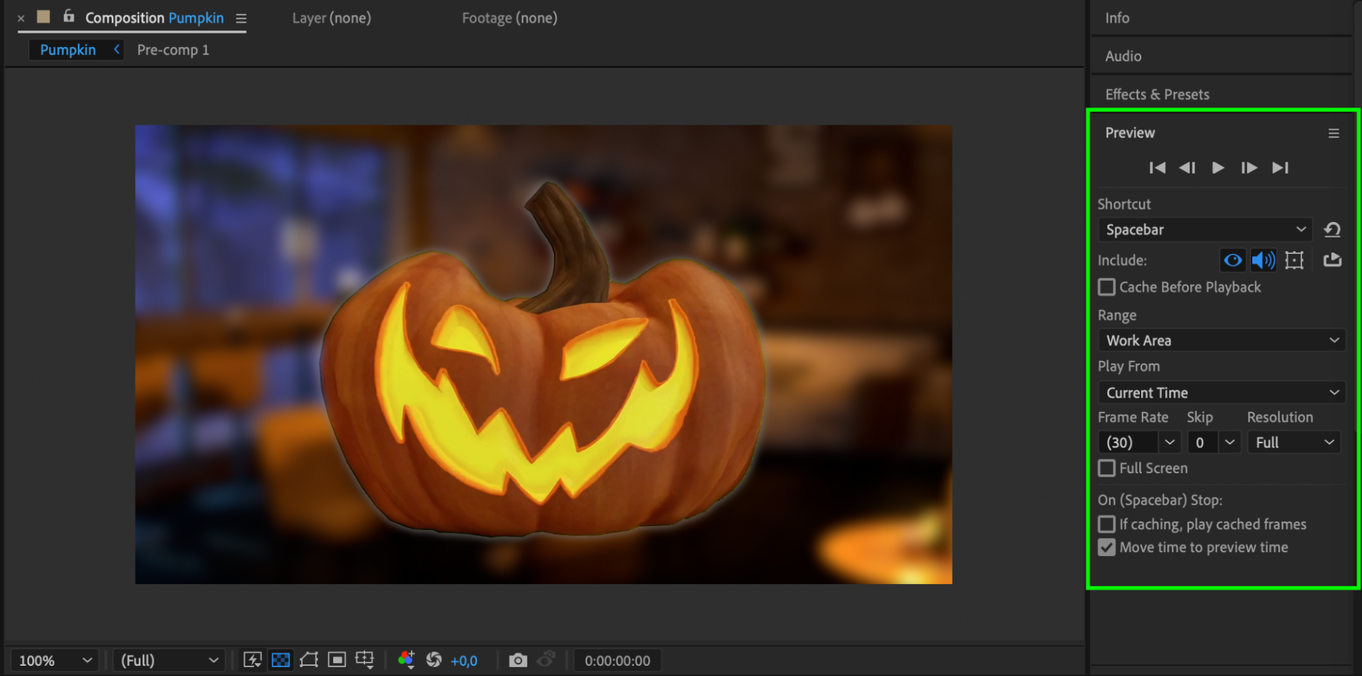Screen dimensions: 1362x676
Task: Open the Effects & Presets panel
Action: [x=1157, y=95]
